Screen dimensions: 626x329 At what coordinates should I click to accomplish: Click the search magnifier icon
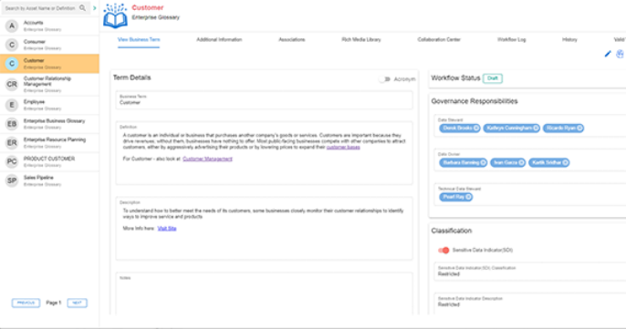(x=83, y=8)
